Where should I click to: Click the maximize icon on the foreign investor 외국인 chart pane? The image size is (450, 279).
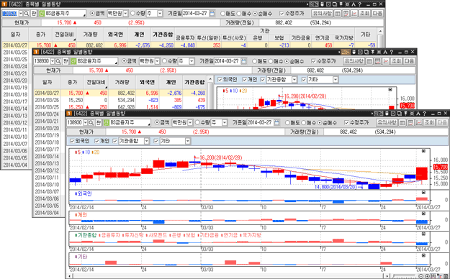(423, 193)
